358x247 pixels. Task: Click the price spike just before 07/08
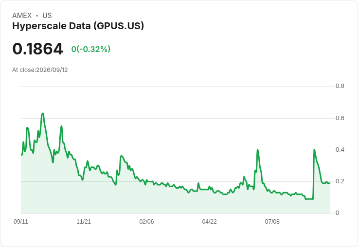tap(257, 150)
